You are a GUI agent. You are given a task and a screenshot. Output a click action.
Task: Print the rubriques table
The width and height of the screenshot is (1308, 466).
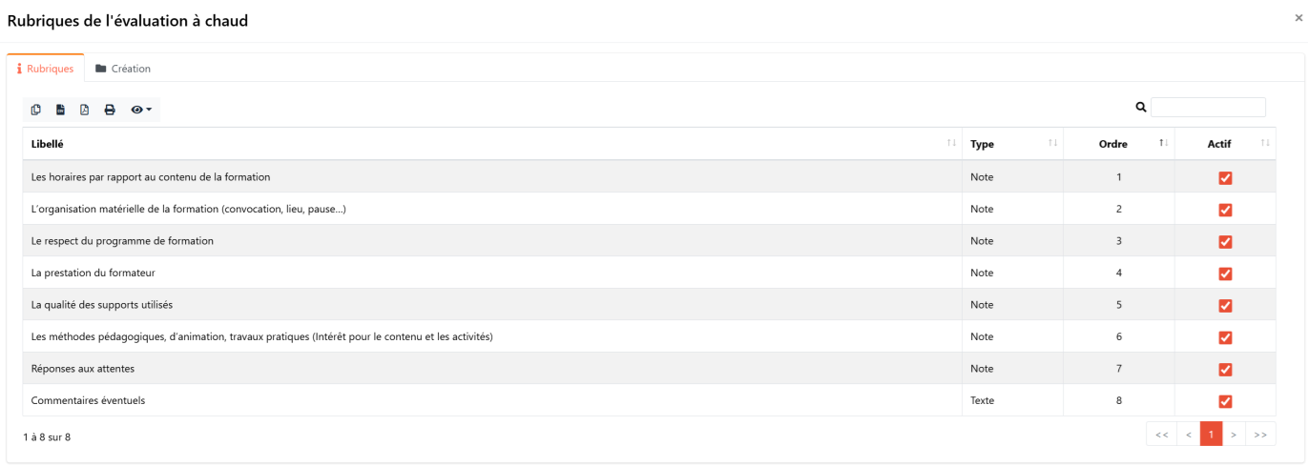coord(110,110)
